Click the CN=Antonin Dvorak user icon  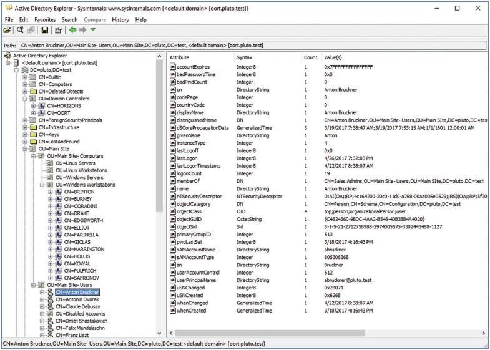point(50,299)
